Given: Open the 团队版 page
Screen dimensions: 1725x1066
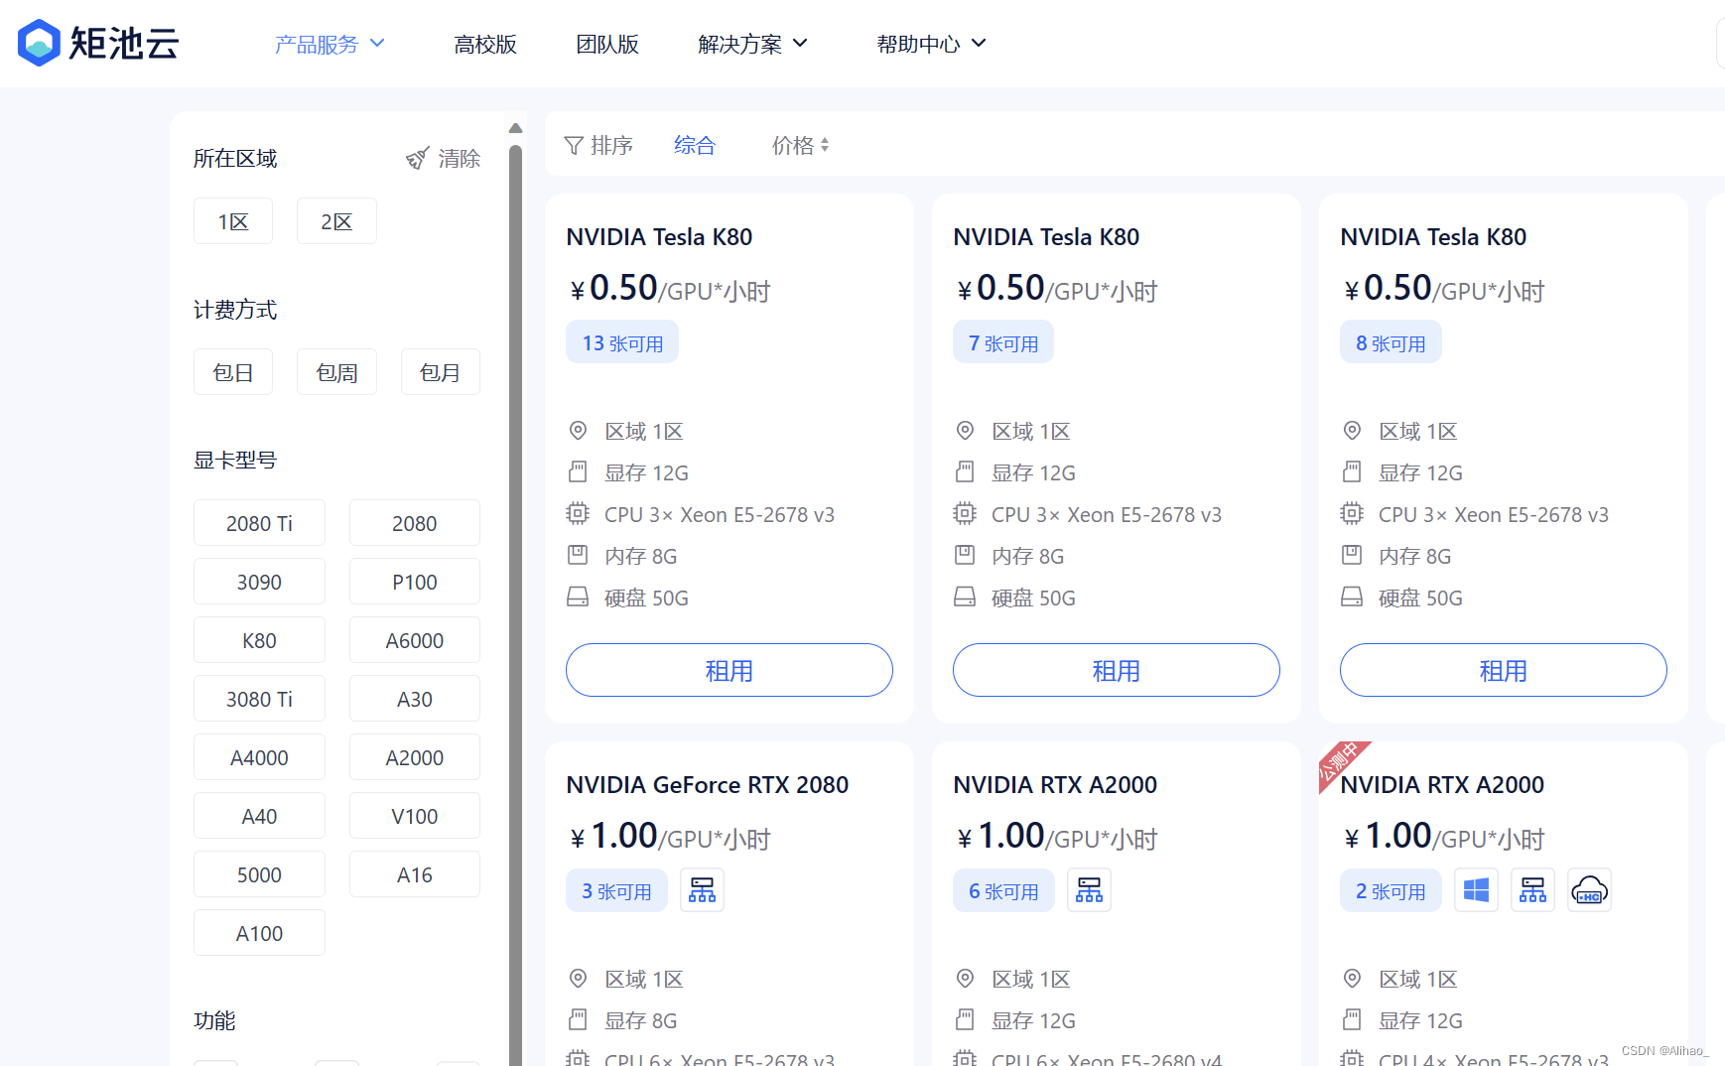Looking at the screenshot, I should click(x=607, y=44).
